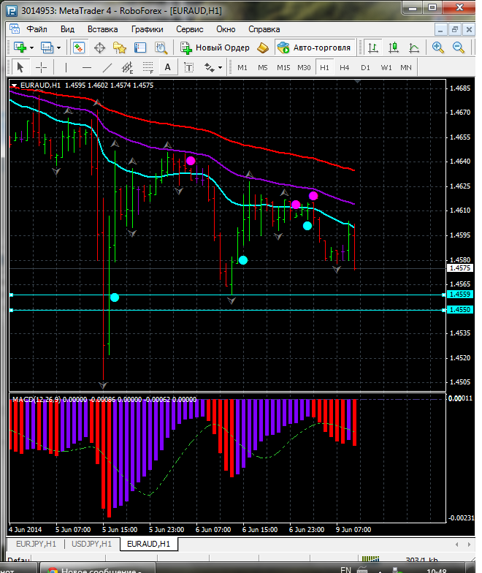Select the 1.4550 horizontal line price tag

pos(460,310)
